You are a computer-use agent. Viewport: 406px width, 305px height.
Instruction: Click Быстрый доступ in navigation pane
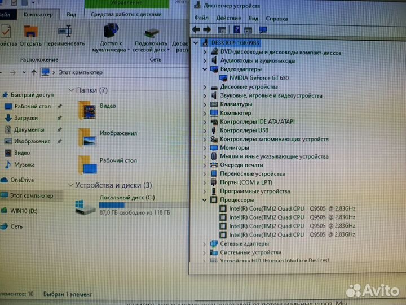coord(32,95)
